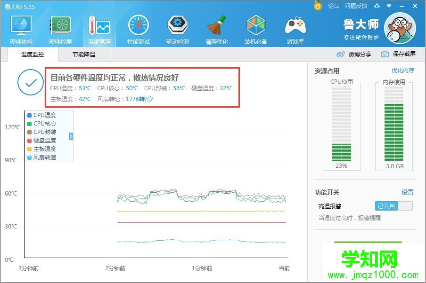Start 清理优化 cleanup optimization
426x283 pixels.
pos(216,28)
